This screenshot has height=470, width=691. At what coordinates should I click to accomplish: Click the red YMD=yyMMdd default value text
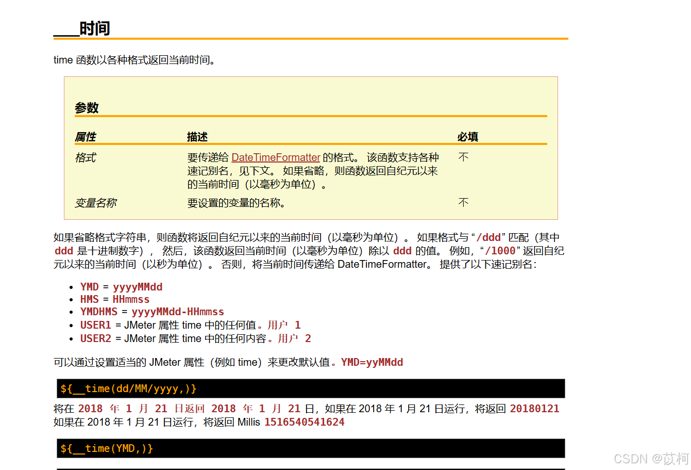pos(372,362)
